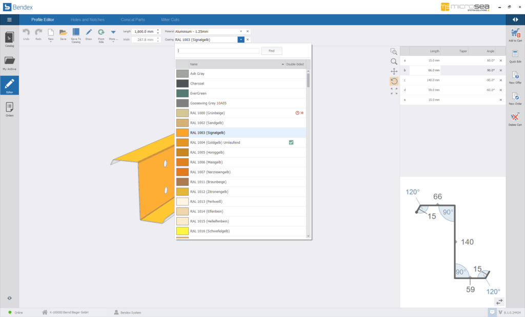525x317 pixels.
Task: Open the Catalog sidebar section
Action: click(9, 39)
